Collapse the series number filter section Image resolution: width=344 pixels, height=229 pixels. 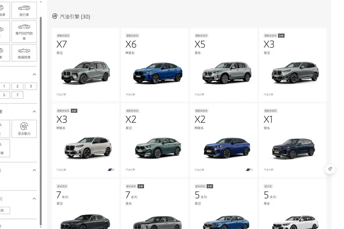(x=34, y=74)
